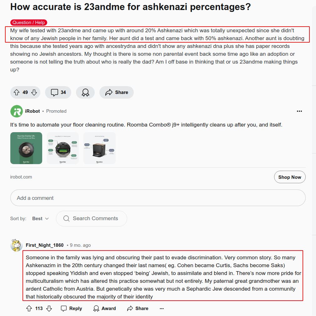
Task: Click the post award ribbon icon
Action: [85, 92]
